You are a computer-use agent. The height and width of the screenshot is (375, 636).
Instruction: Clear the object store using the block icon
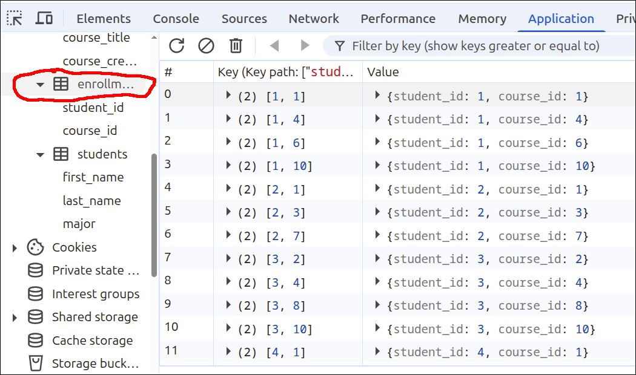[x=206, y=45]
